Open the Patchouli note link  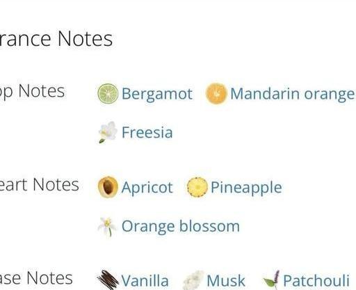tap(316, 281)
